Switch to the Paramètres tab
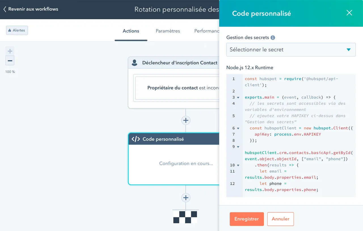This screenshot has height=231, width=363. pos(168,31)
